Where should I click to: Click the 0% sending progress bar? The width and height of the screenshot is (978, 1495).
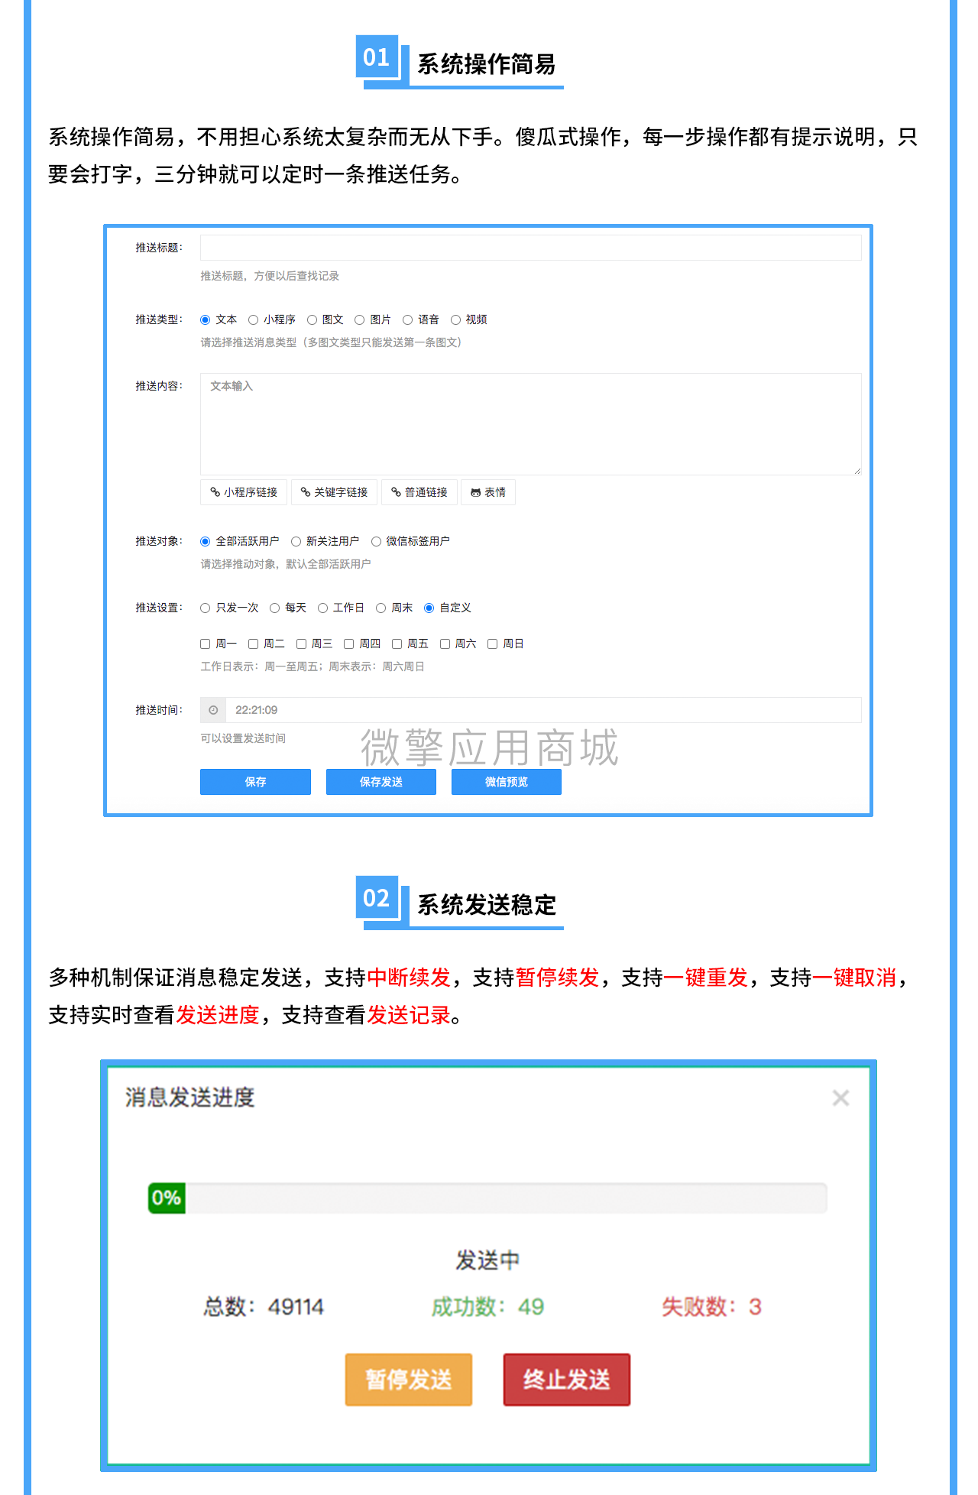pyautogui.click(x=487, y=1198)
